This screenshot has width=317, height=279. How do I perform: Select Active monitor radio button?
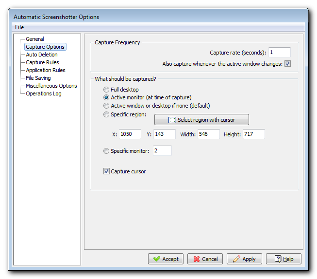pos(106,97)
